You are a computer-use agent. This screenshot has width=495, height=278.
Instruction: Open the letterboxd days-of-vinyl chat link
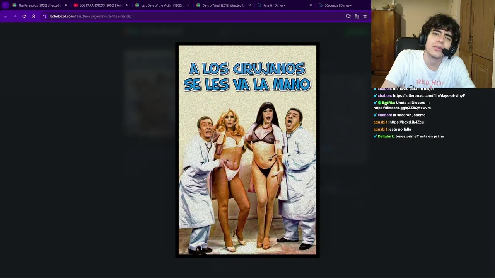(429, 96)
